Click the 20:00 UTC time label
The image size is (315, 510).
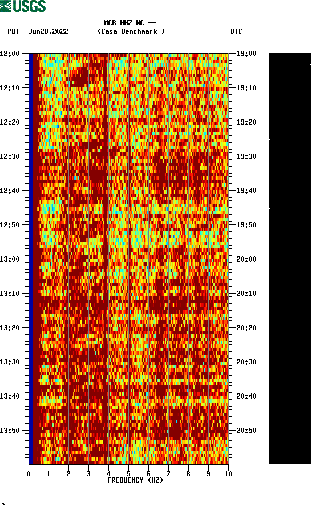click(x=247, y=259)
